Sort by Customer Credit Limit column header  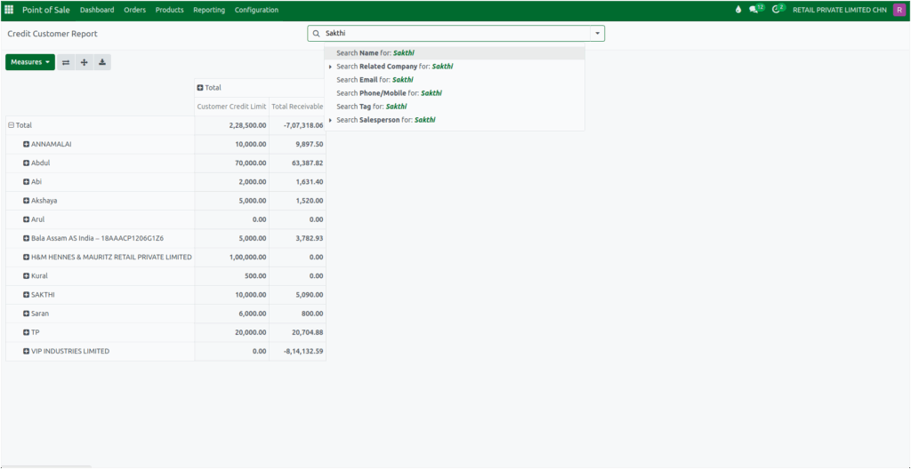232,107
